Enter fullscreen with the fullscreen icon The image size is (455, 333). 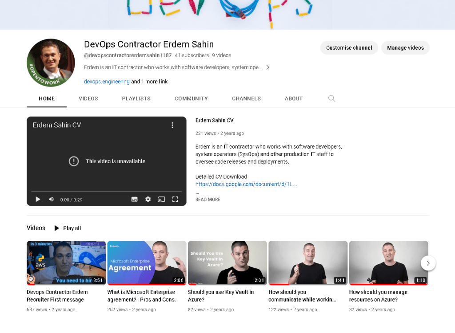click(175, 199)
